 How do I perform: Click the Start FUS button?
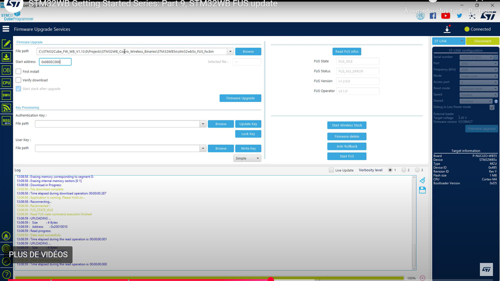(347, 156)
